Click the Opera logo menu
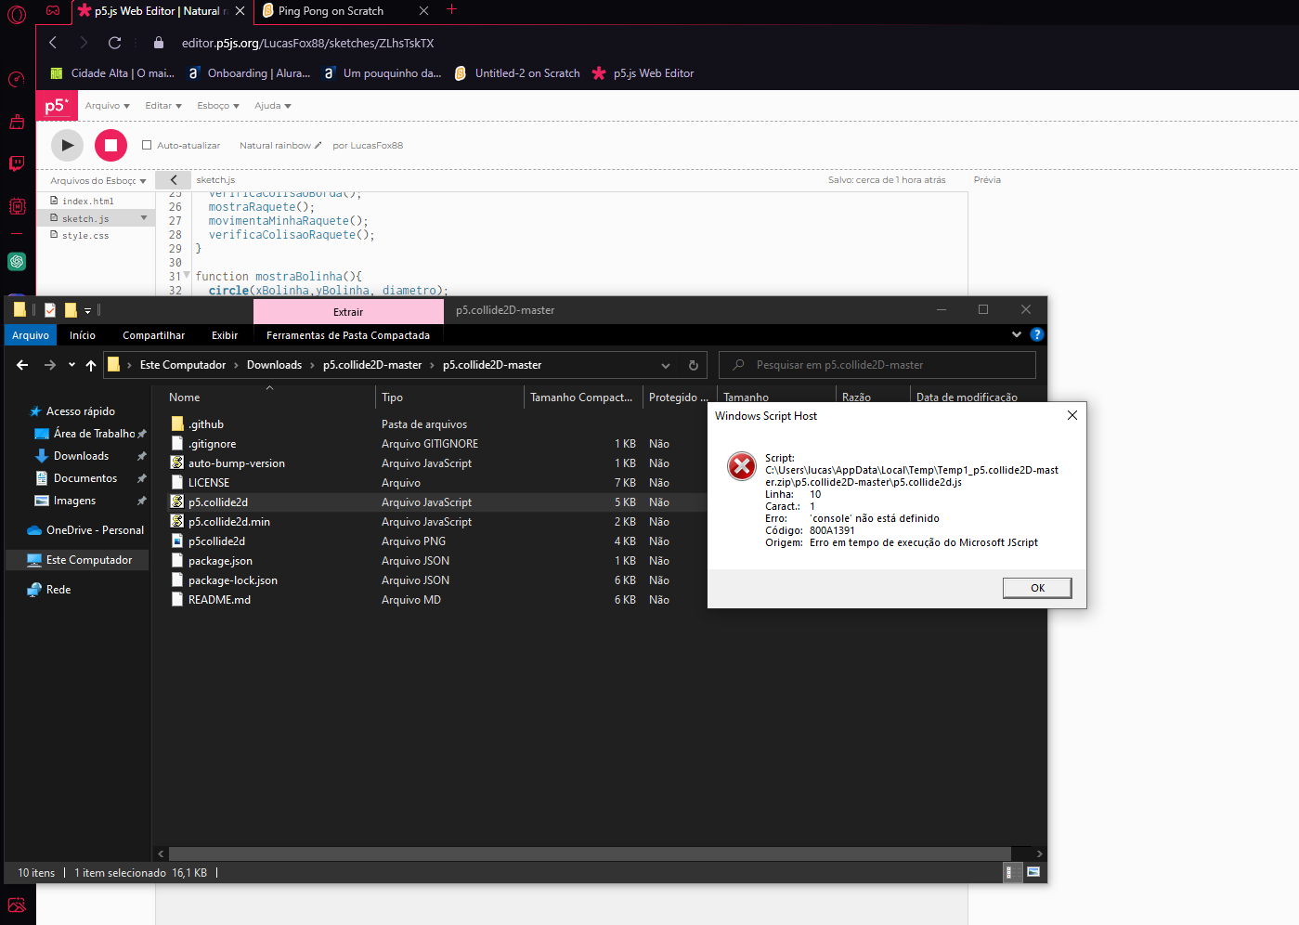The image size is (1299, 925). pyautogui.click(x=17, y=15)
